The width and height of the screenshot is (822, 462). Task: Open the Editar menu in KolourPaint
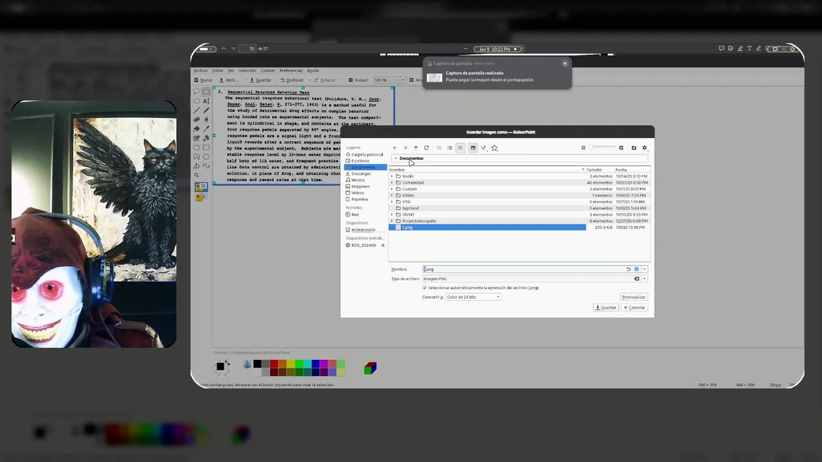(x=218, y=71)
